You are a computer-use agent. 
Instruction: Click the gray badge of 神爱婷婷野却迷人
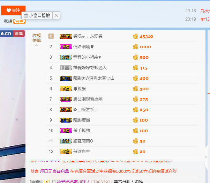tap(66, 68)
